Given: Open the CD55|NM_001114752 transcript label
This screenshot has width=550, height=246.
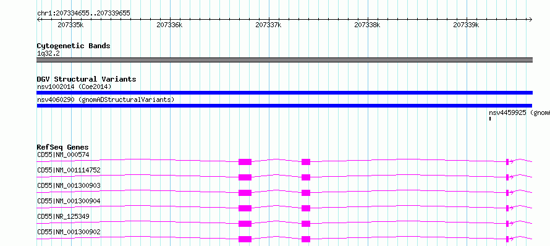Looking at the screenshot, I should 69,170.
